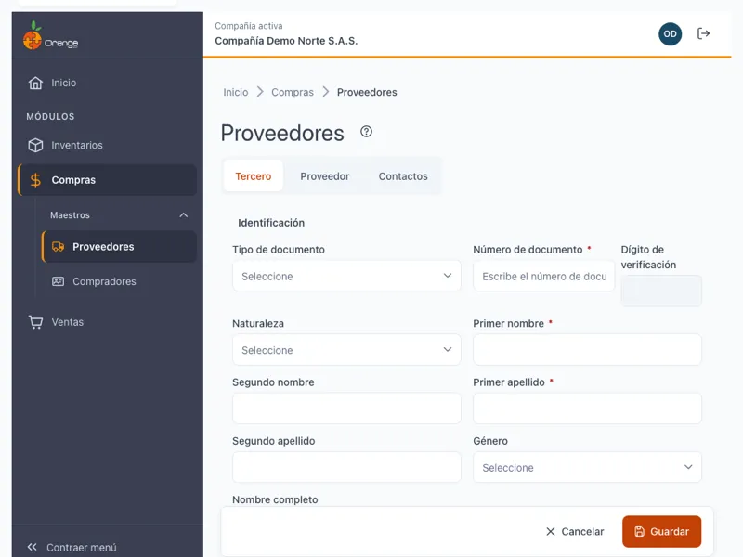Focus the Primer nombre field
The width and height of the screenshot is (743, 557).
(x=587, y=350)
